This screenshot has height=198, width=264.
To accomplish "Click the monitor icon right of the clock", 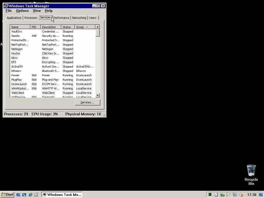I will (261, 195).
